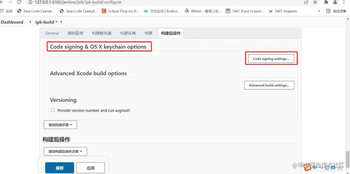Click the share page icon in address bar
Viewport: 350px width, 174px height.
tap(306, 2)
